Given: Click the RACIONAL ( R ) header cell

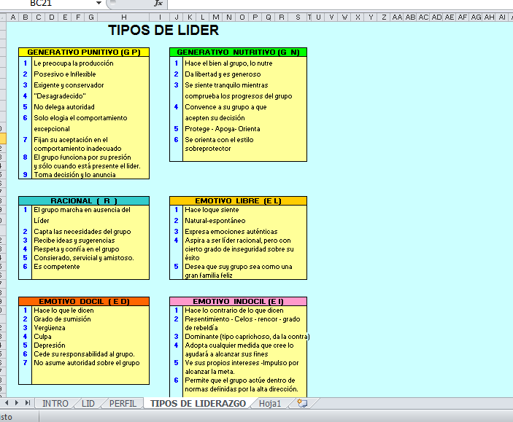Looking at the screenshot, I should (x=84, y=200).
